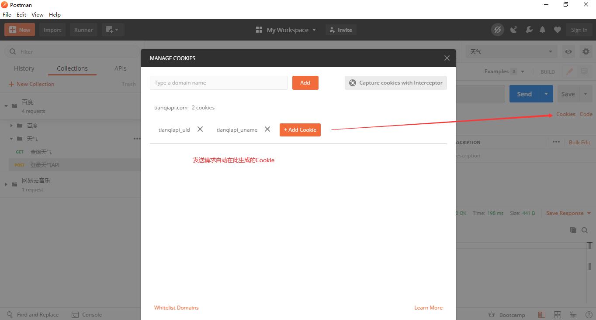Screen dimensions: 596x320
Task: Click the domain name input field
Action: tap(218, 83)
